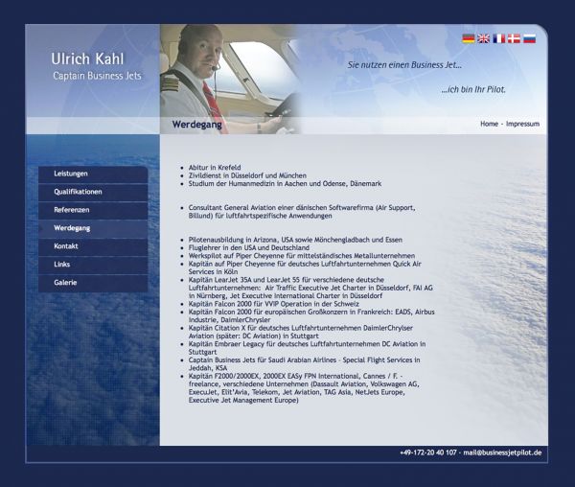Viewport: 575px width, 487px height.
Task: Go to the Qualifikationen page
Action: coord(93,192)
